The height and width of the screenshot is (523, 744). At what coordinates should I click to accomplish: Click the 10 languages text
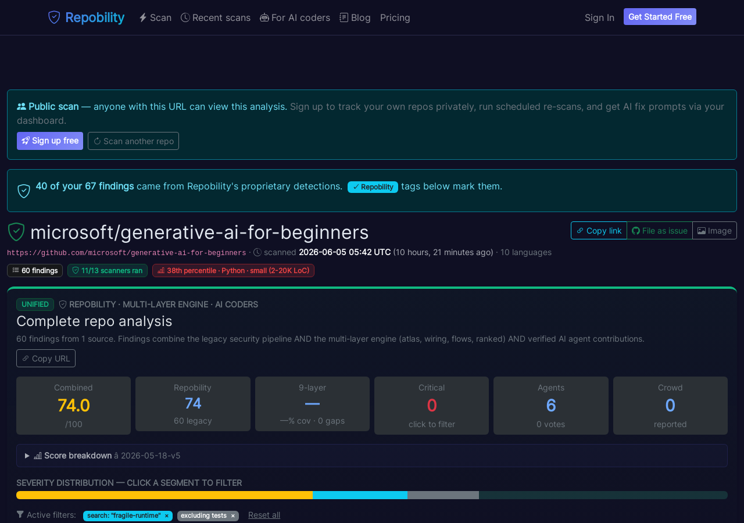pos(526,252)
